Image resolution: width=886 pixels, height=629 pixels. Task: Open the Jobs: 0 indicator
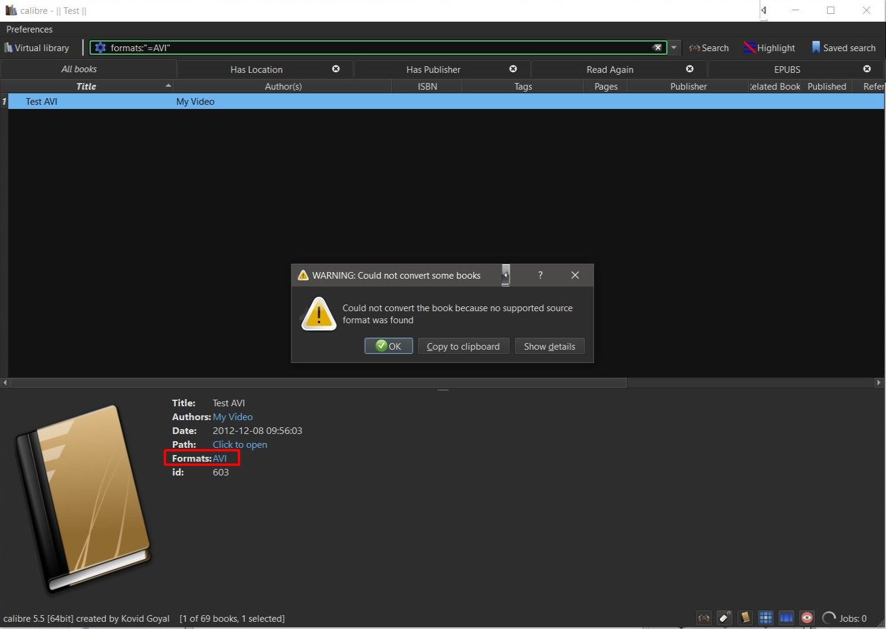pos(844,618)
